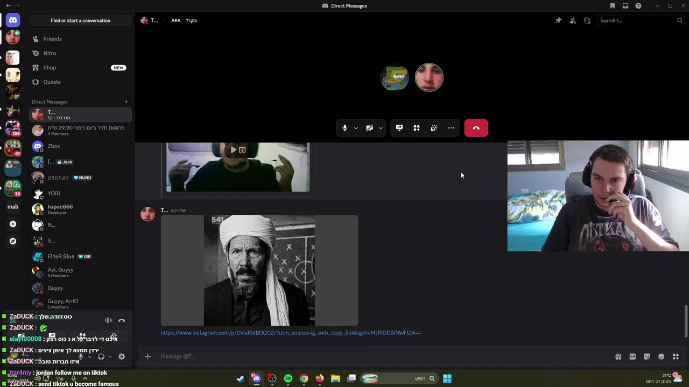This screenshot has height=387, width=689.
Task: Open Friends tab in sidebar
Action: point(80,39)
